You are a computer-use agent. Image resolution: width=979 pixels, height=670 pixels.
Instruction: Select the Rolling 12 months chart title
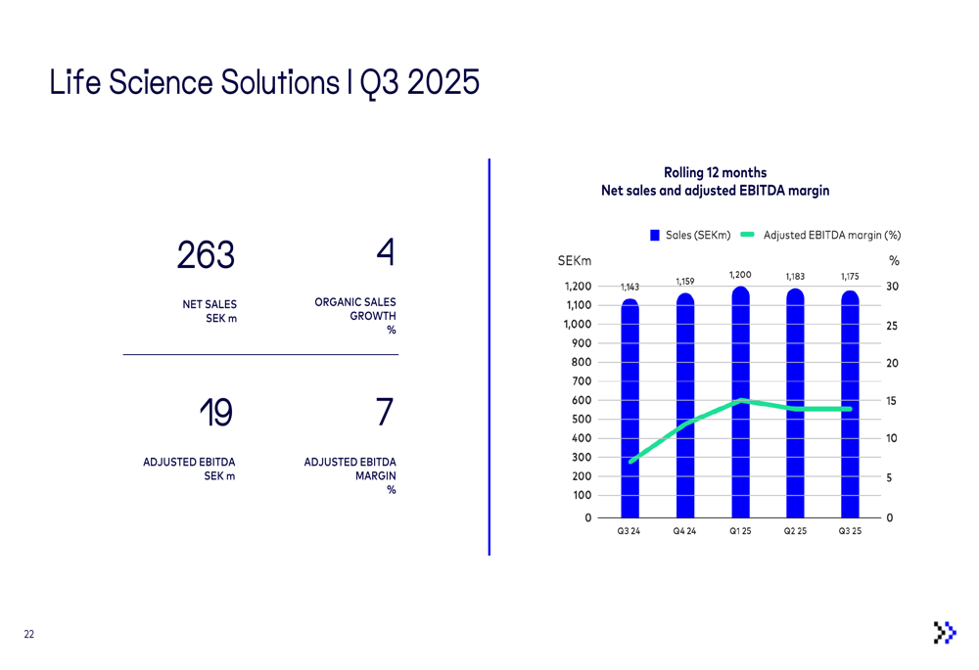pos(715,182)
